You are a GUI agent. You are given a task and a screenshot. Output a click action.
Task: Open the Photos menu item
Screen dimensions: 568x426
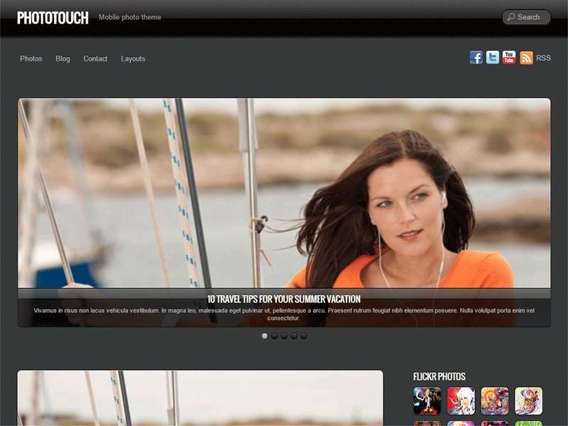(x=31, y=59)
